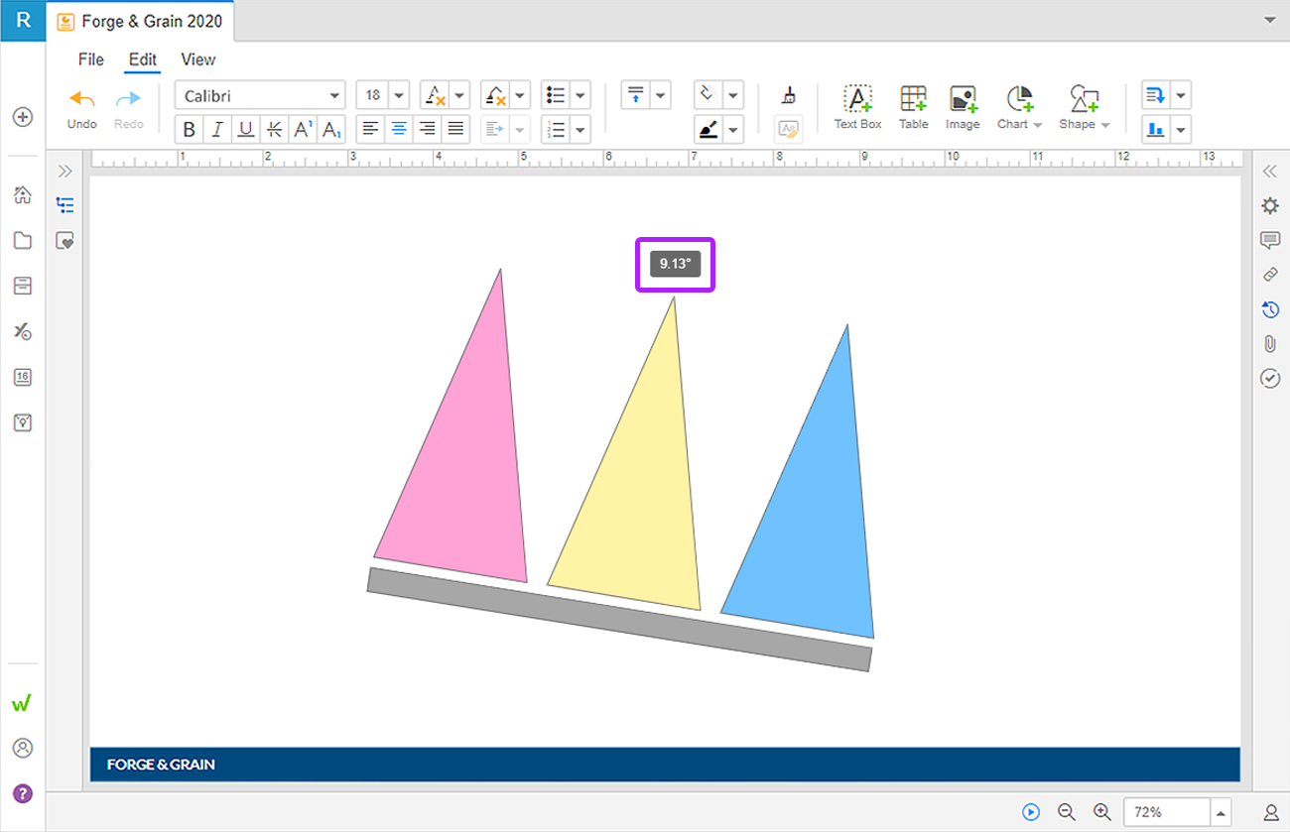Click the border line color pen icon
Screen dimensions: 1290x832
coord(708,129)
